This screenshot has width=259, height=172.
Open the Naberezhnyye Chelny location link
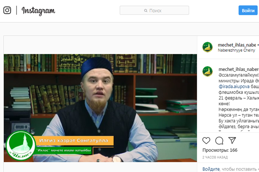236,50
